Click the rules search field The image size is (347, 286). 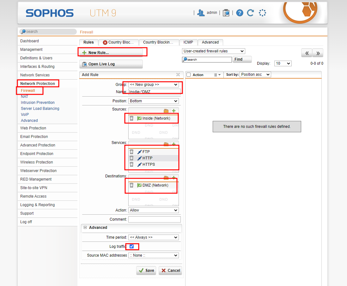click(x=207, y=59)
